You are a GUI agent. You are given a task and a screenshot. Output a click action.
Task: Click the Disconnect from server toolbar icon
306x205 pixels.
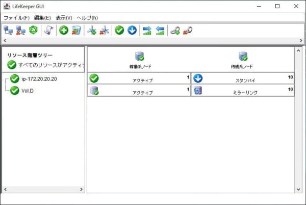click(x=21, y=30)
